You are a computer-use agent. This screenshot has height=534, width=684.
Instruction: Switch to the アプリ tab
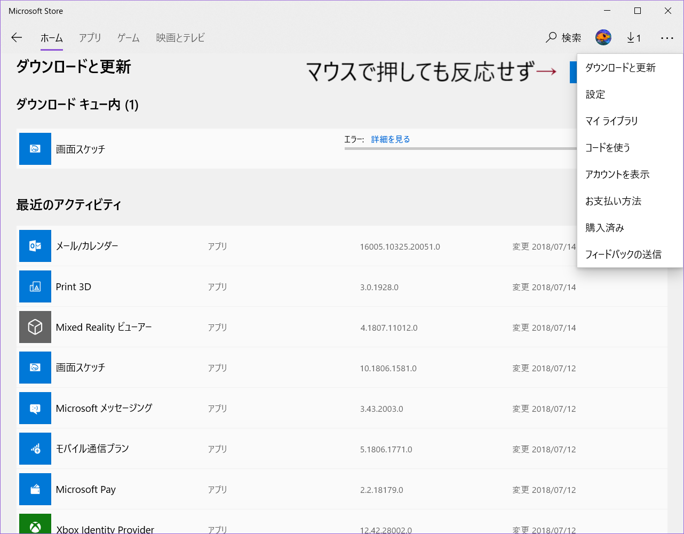90,38
